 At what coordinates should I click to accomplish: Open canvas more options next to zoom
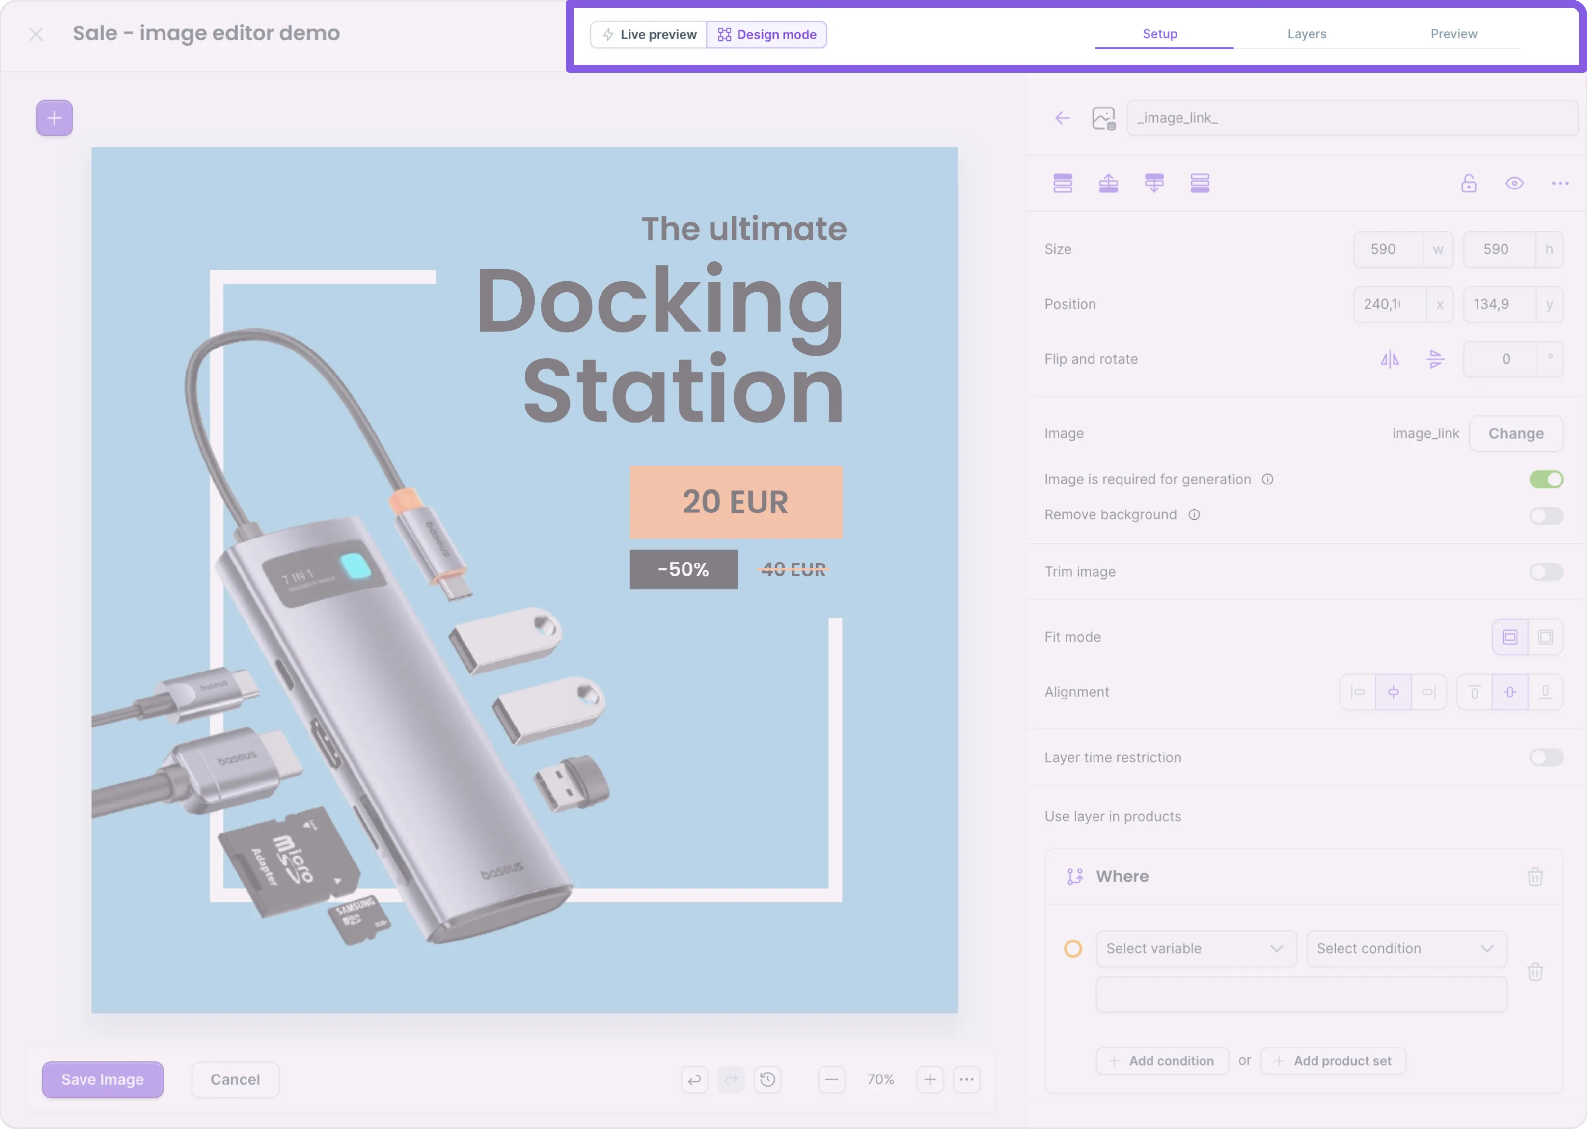(967, 1079)
